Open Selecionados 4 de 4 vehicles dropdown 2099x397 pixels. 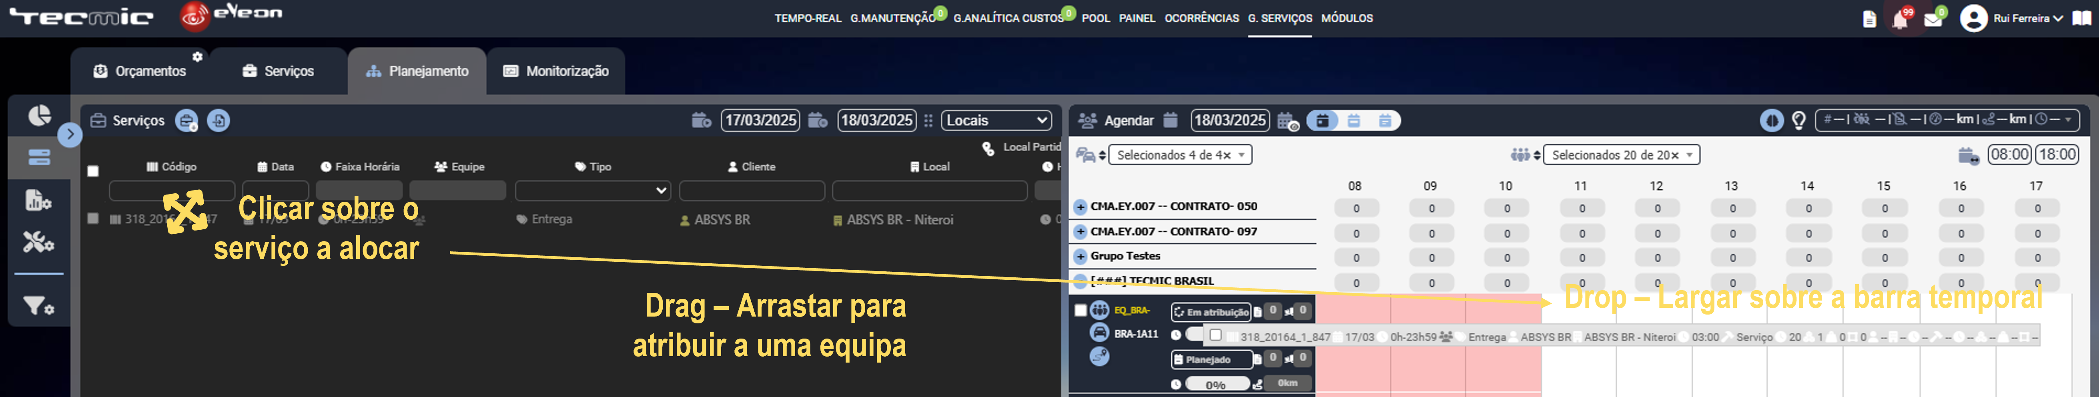1181,155
